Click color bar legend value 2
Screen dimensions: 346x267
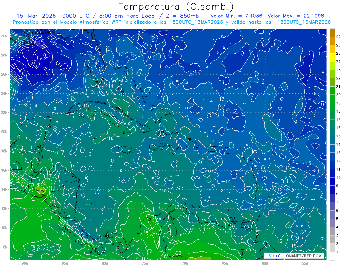click(337, 244)
